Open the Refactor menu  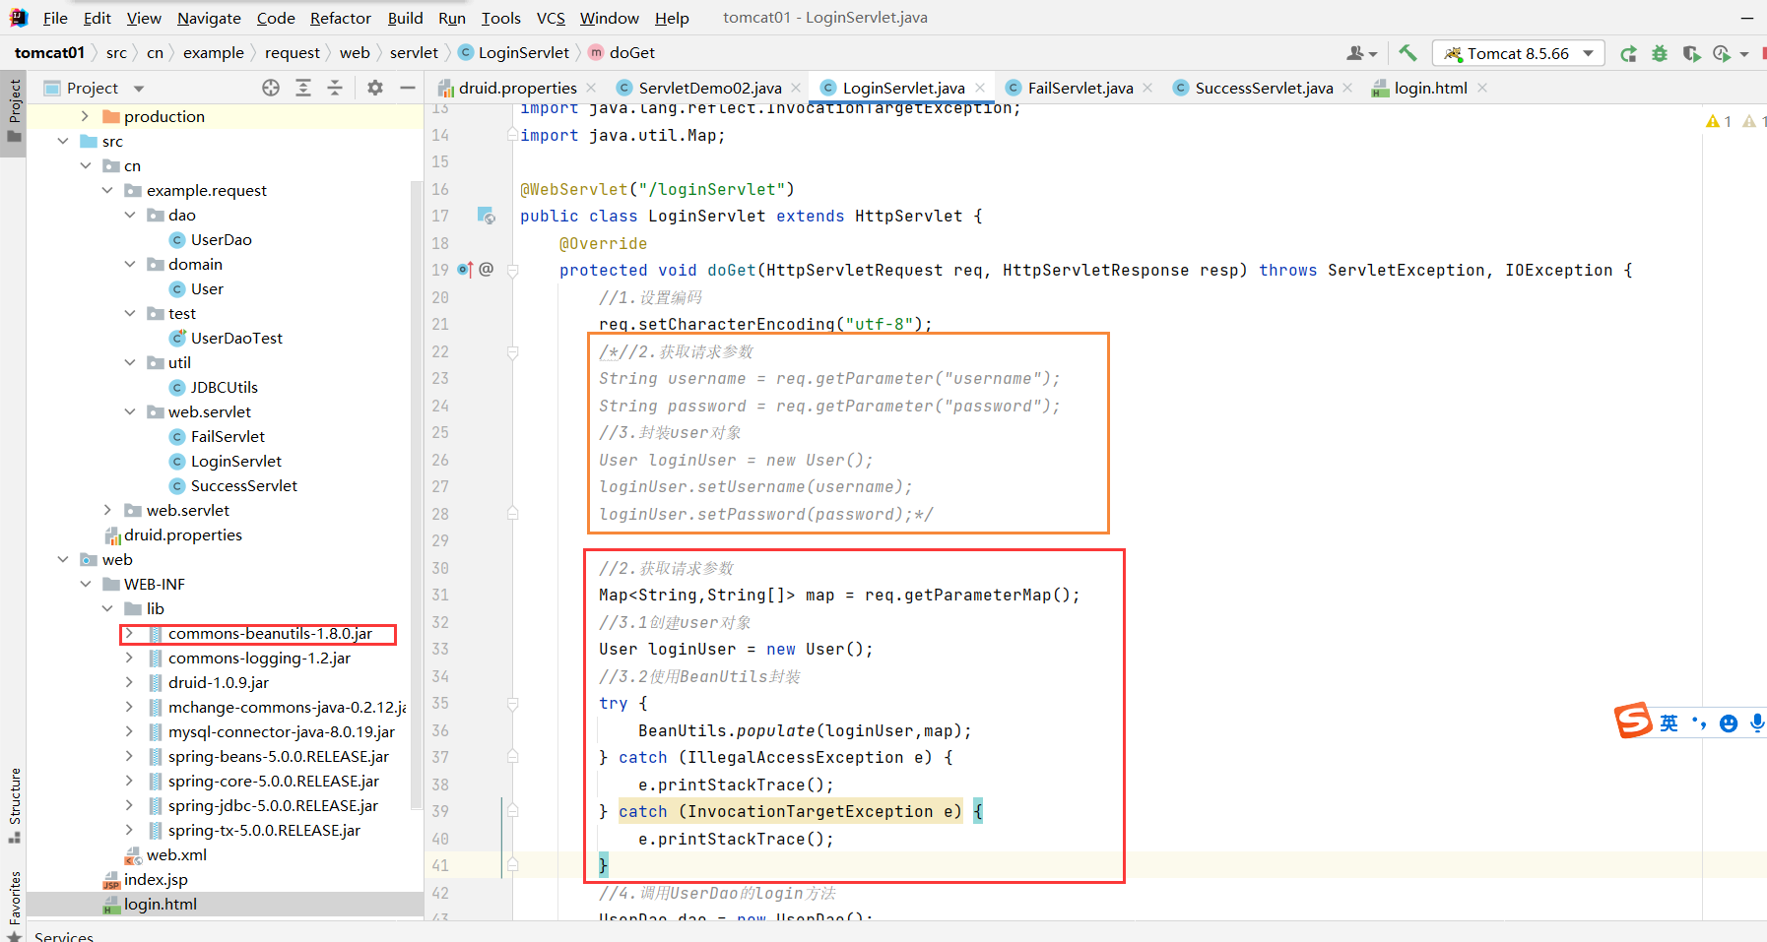coord(340,18)
